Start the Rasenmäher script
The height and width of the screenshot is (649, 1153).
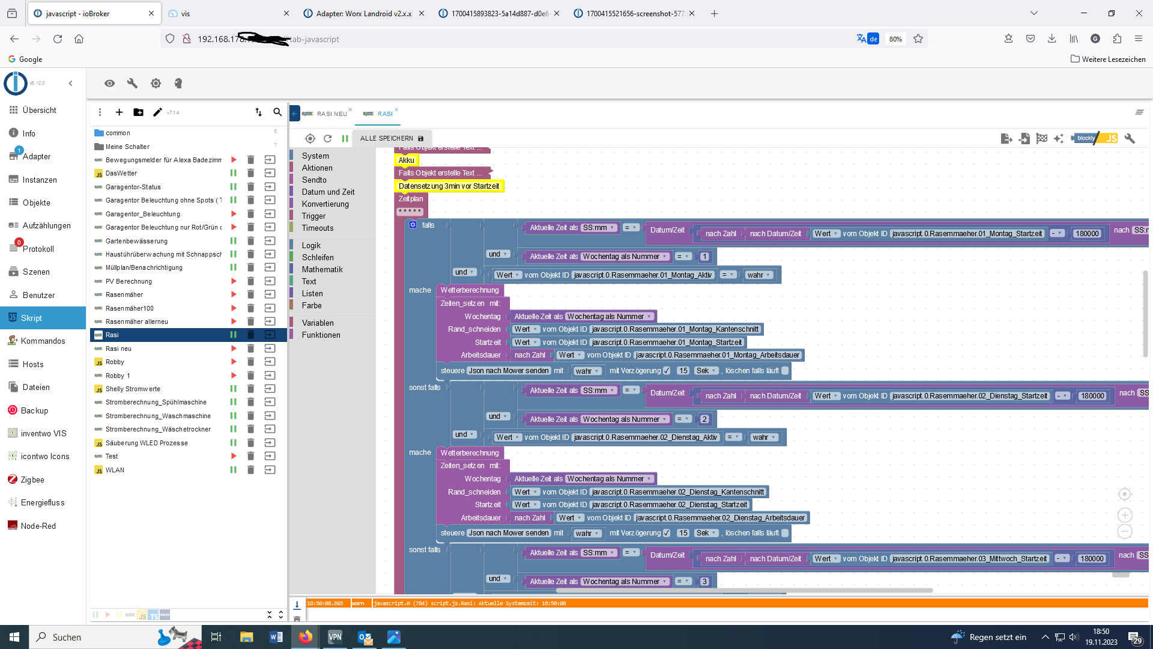[x=234, y=294]
